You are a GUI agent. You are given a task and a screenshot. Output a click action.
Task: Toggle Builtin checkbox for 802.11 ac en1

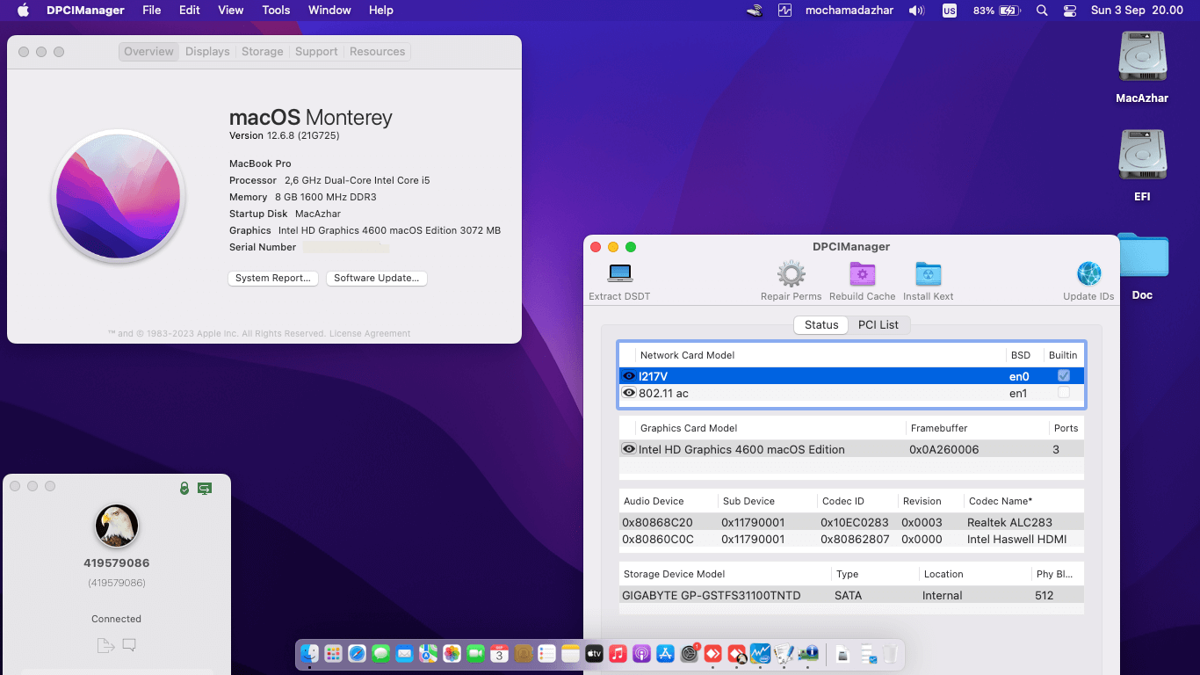click(x=1064, y=392)
